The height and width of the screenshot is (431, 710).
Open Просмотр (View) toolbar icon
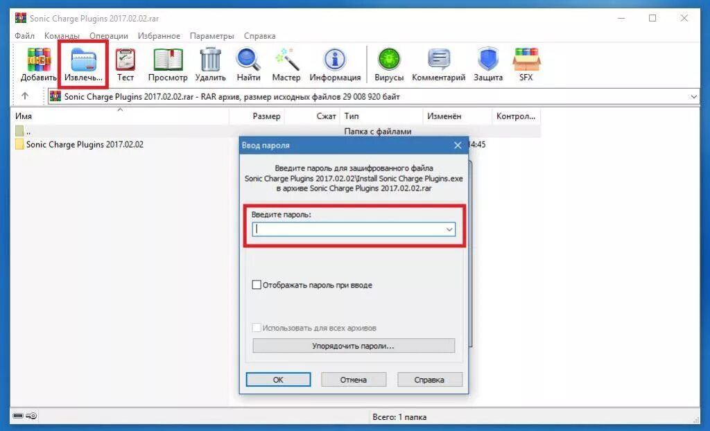click(168, 60)
